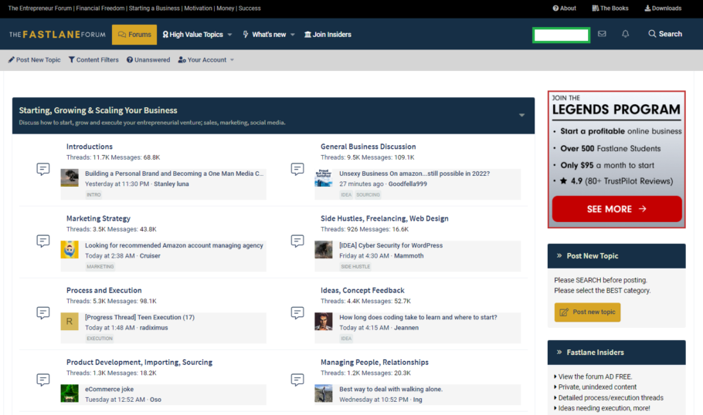The height and width of the screenshot is (415, 703).
Task: Open Post New Topic sidebar heading
Action: tap(593, 255)
